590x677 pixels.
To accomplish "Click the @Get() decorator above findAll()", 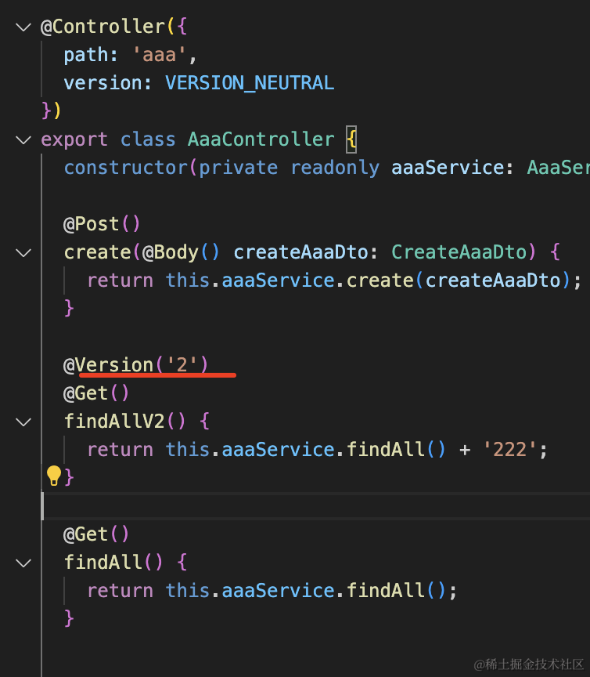I will [x=96, y=534].
